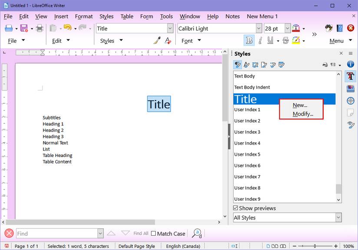
Task: Click inside the Find input field
Action: pyautogui.click(x=56, y=233)
